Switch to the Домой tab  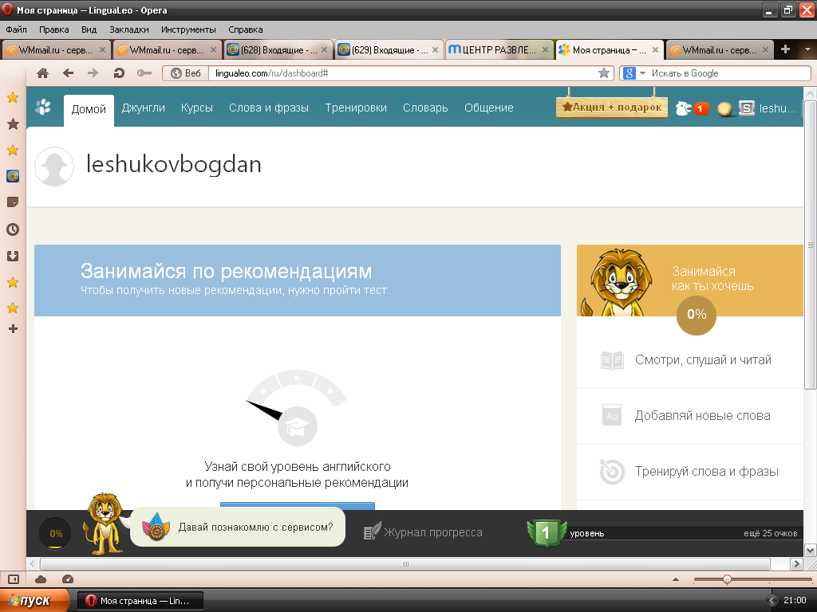click(x=89, y=109)
